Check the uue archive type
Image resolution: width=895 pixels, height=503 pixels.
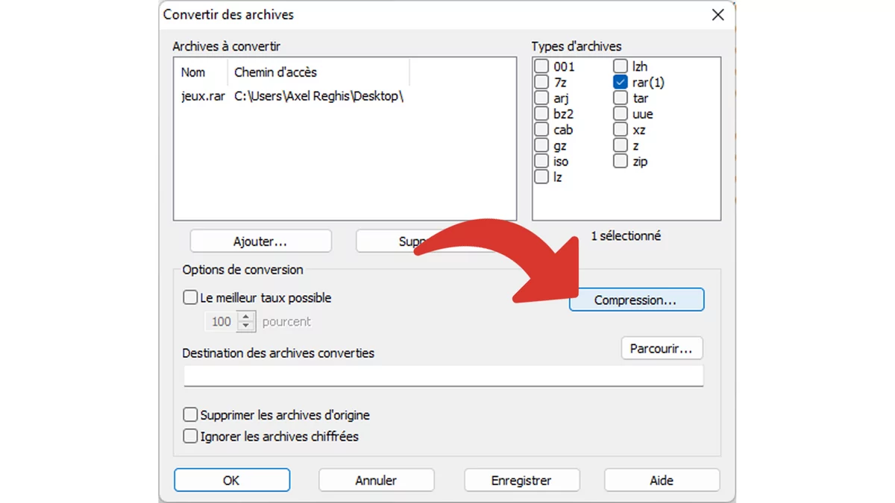621,114
